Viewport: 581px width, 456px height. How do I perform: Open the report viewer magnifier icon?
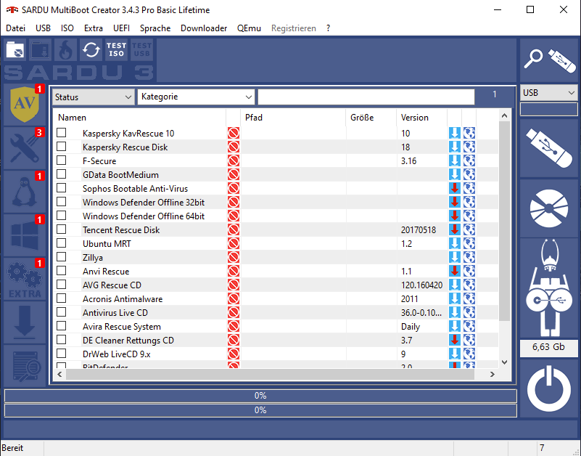(x=25, y=366)
